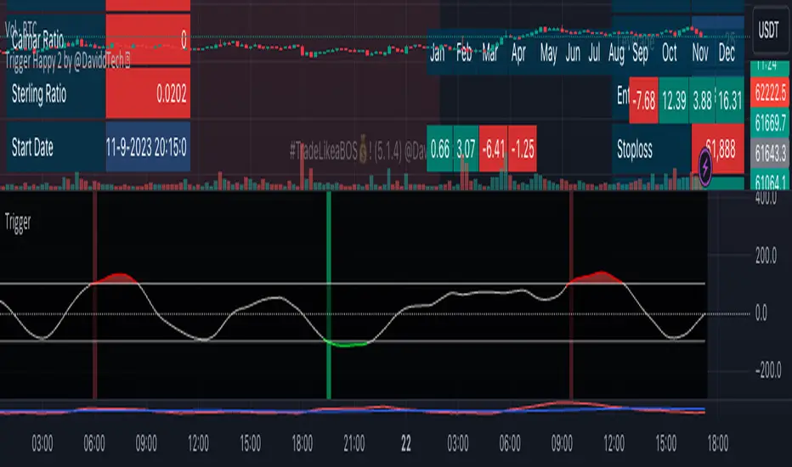Click the Sterling Ratio label cell
Screen dimensions: 792x467
pyautogui.click(x=56, y=93)
